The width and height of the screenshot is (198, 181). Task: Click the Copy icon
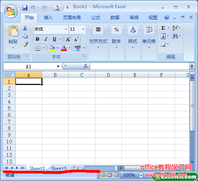tap(25, 36)
